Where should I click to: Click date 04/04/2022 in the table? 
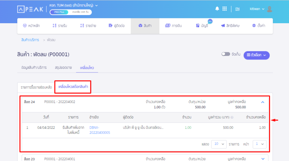coord(46,128)
